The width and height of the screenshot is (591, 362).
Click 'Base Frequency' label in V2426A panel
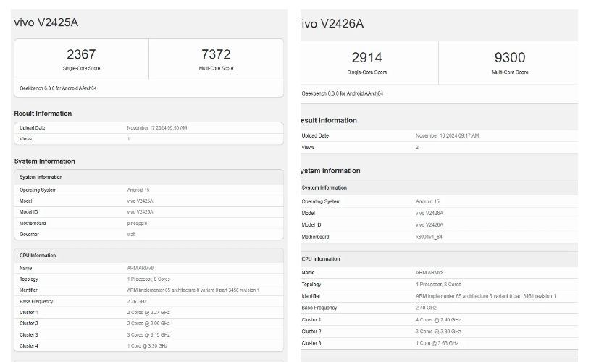(x=319, y=308)
